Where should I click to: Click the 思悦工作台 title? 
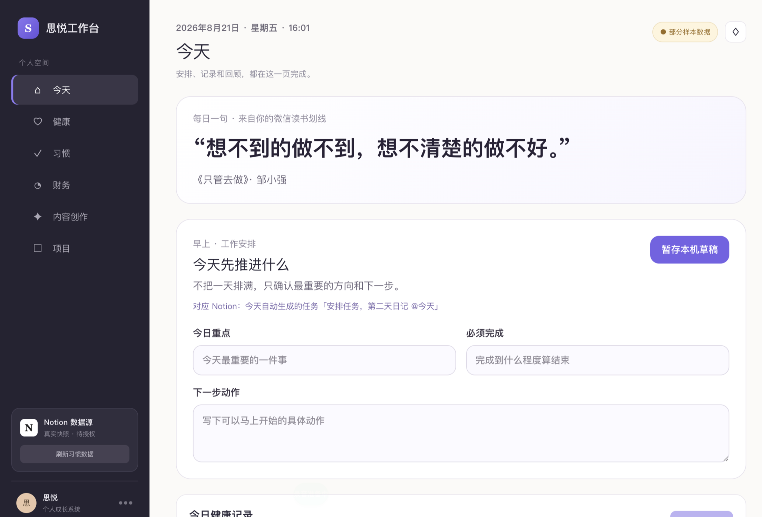tap(73, 28)
